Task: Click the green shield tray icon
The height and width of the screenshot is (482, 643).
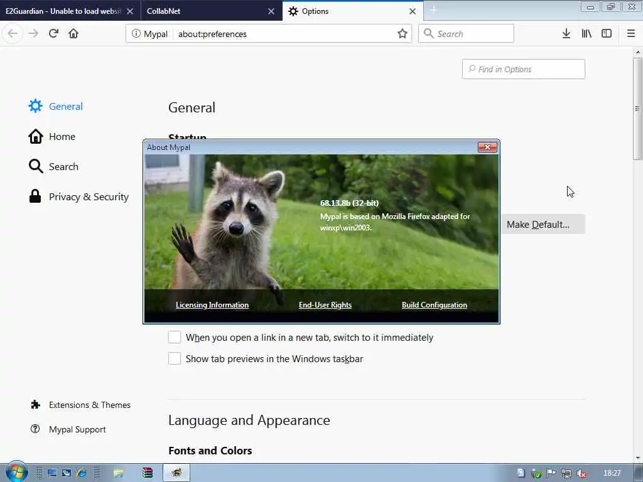Action: tap(536, 473)
